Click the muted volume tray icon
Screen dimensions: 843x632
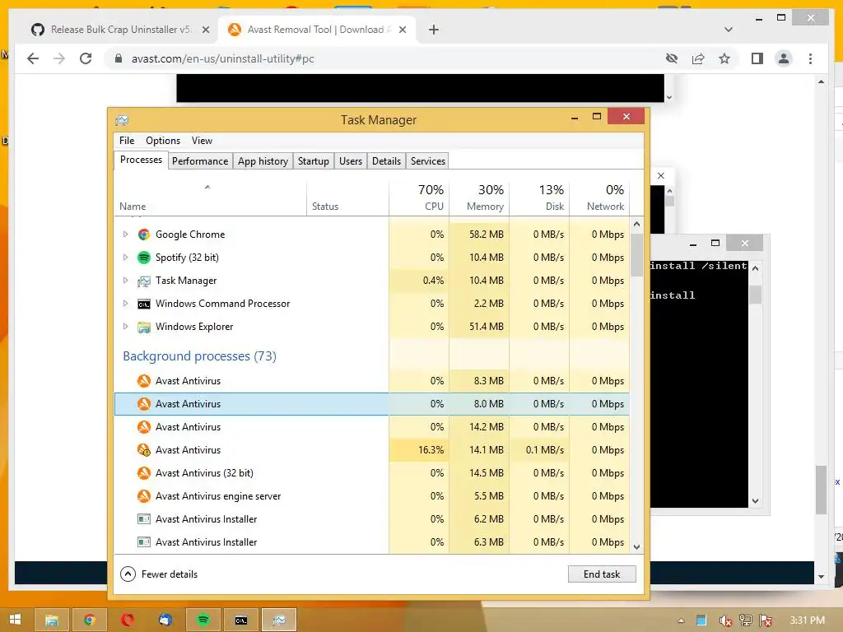(x=725, y=620)
